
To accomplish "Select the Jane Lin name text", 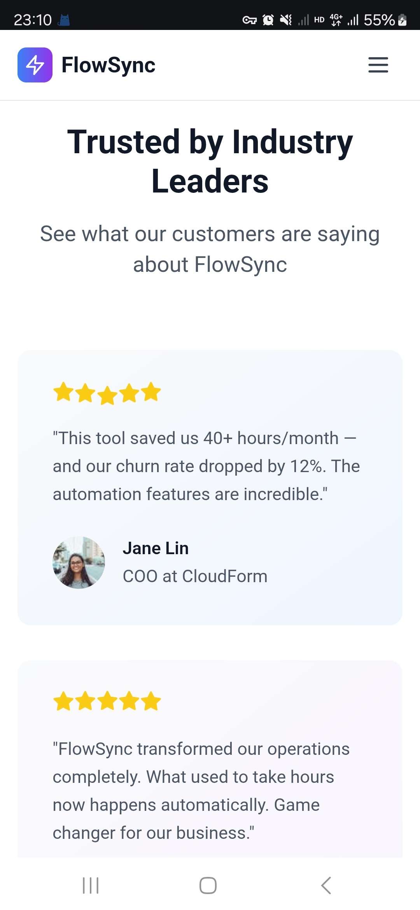I will [x=156, y=548].
